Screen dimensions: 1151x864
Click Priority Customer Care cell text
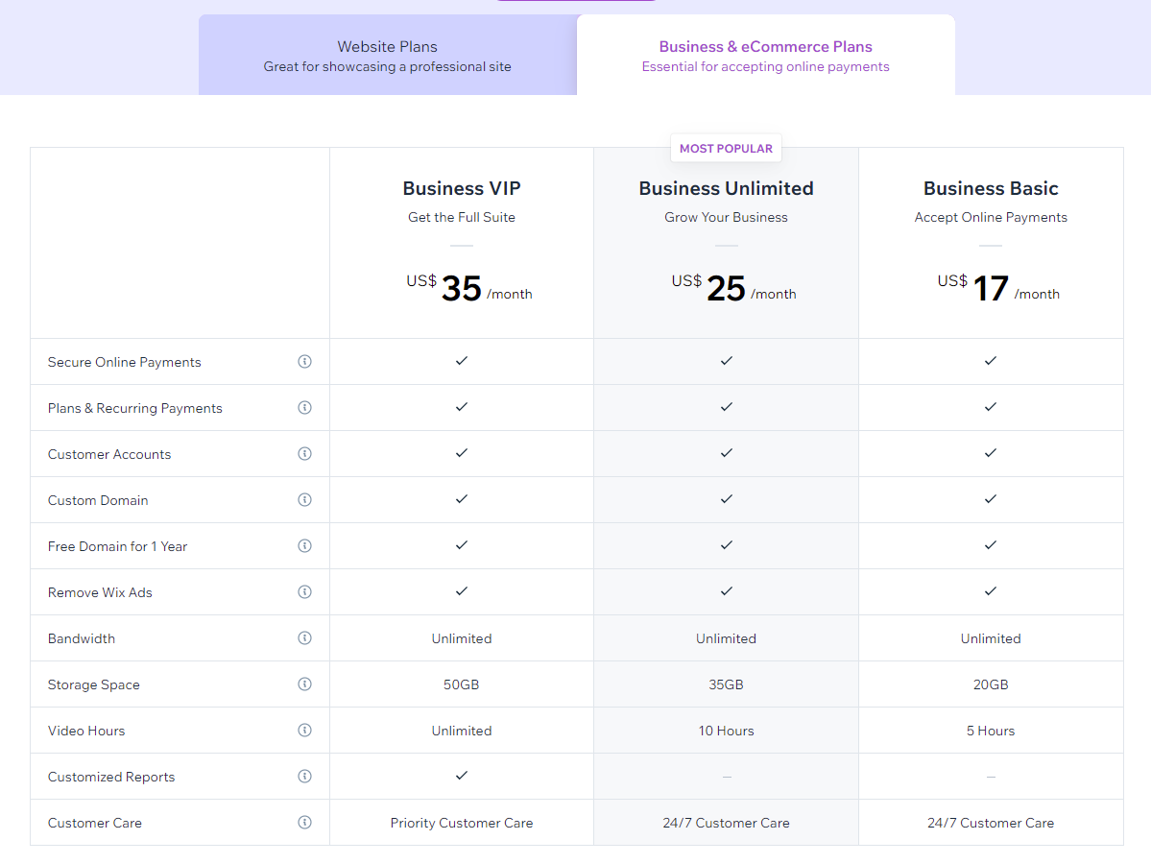click(x=462, y=823)
